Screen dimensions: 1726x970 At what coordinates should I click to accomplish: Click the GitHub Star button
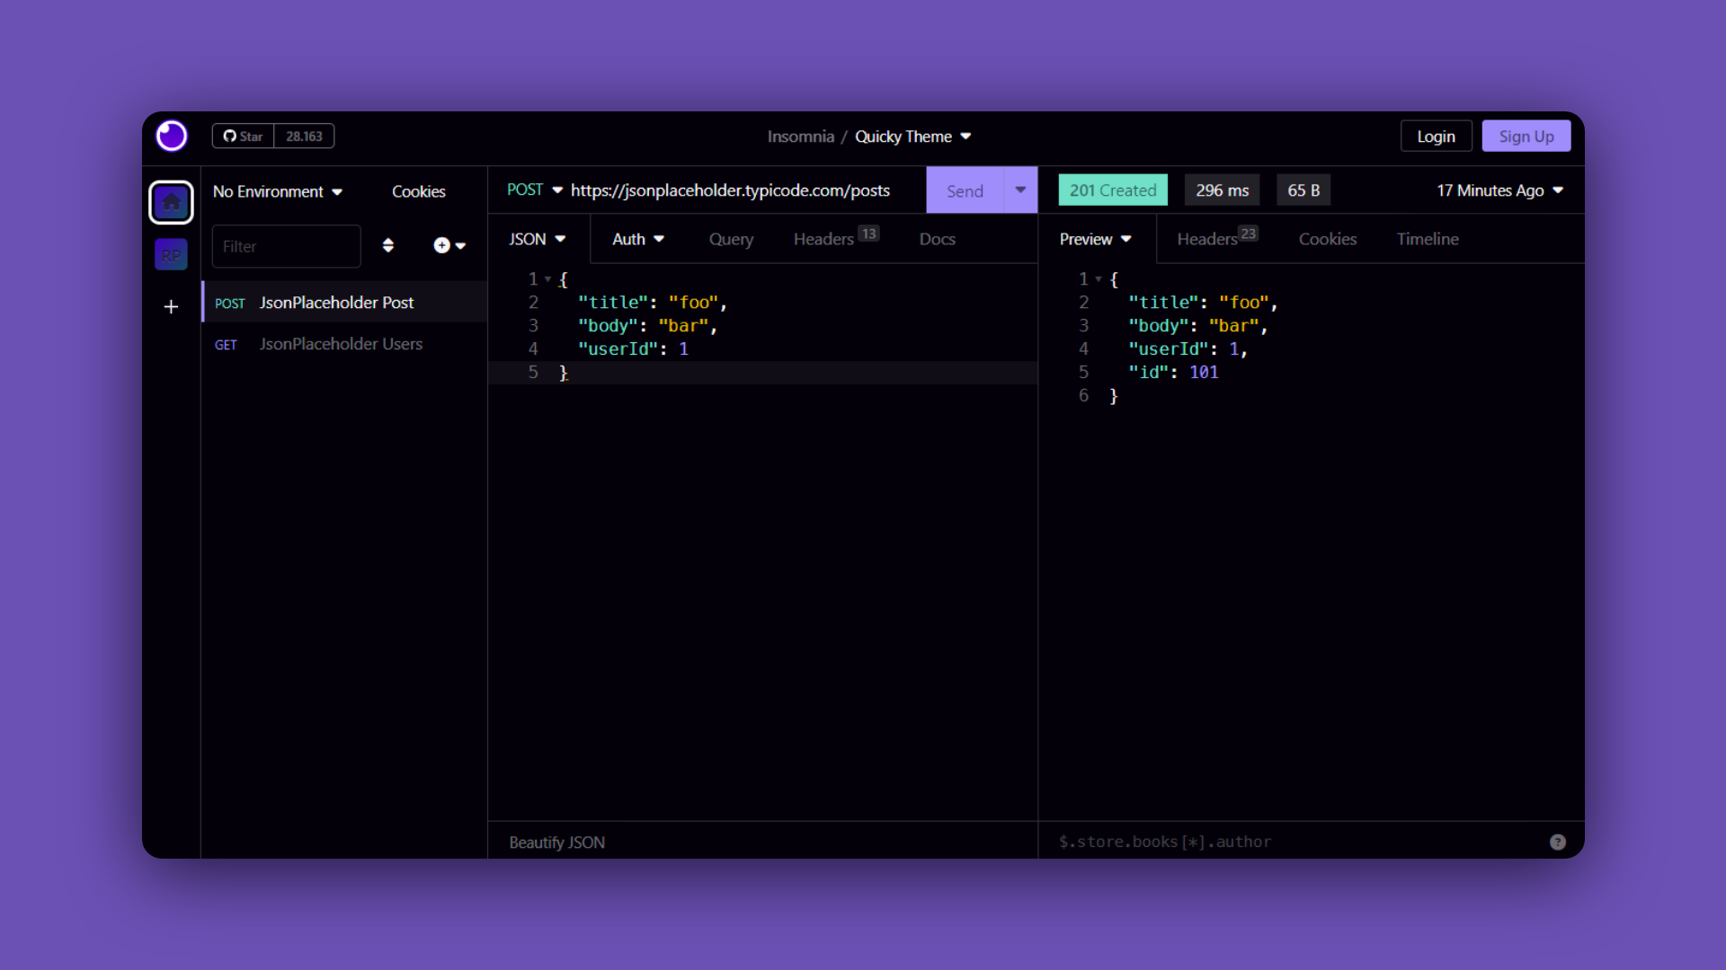click(x=243, y=136)
